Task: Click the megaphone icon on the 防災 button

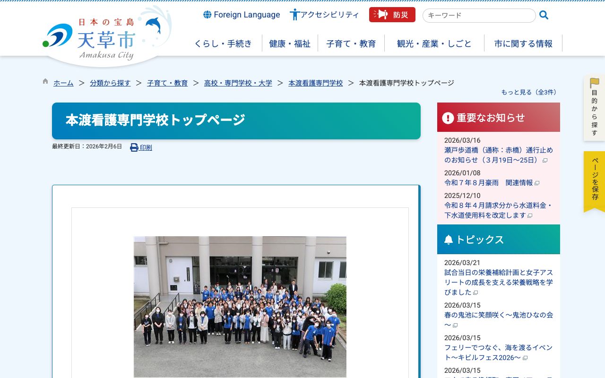Action: (381, 14)
